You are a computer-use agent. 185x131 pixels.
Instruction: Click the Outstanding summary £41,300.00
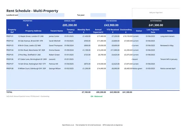tap(156, 25)
